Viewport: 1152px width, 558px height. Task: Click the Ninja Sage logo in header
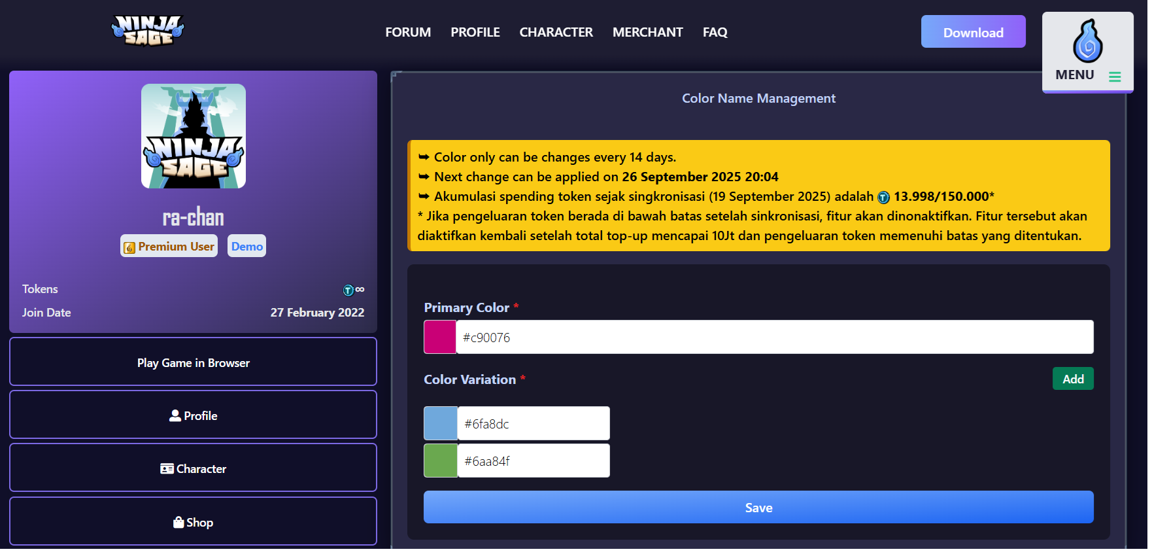pos(148,31)
